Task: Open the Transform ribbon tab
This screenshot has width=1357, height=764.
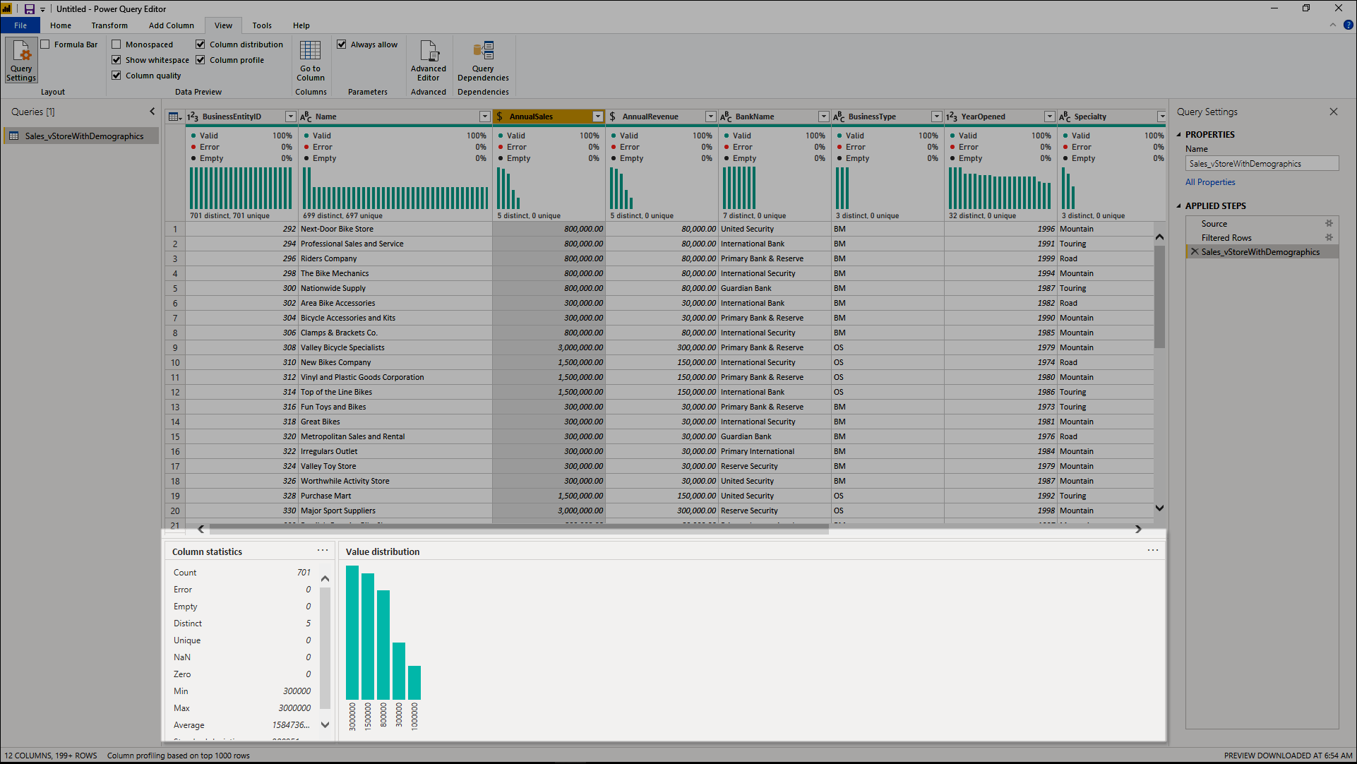Action: tap(109, 25)
